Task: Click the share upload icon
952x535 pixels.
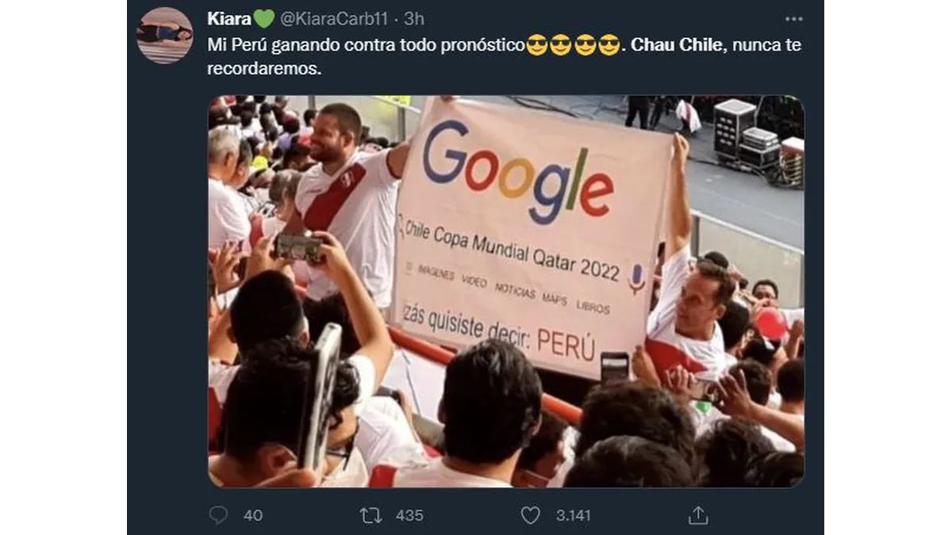Action: click(697, 515)
